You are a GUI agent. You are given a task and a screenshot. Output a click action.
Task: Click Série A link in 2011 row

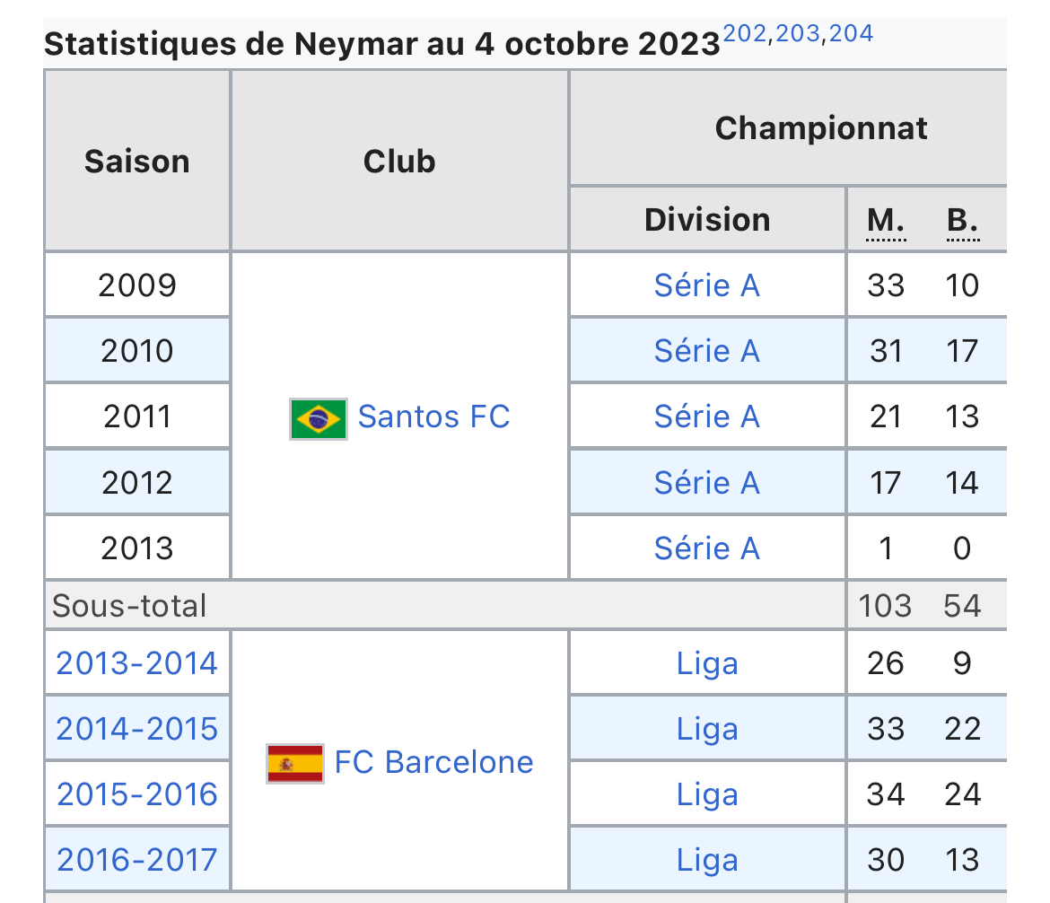click(x=707, y=416)
